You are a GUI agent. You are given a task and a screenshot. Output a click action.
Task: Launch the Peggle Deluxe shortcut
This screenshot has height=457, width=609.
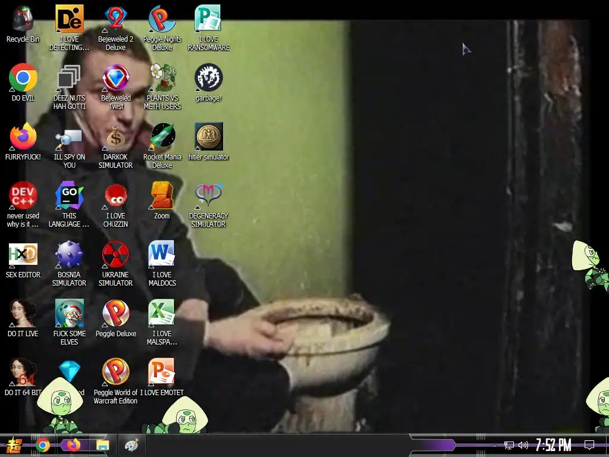pos(116,318)
